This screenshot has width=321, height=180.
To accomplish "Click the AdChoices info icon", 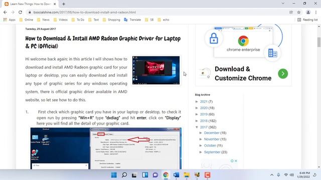I will [x=232, y=161].
